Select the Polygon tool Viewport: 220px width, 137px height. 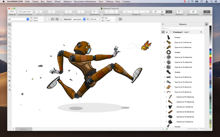click(9, 58)
